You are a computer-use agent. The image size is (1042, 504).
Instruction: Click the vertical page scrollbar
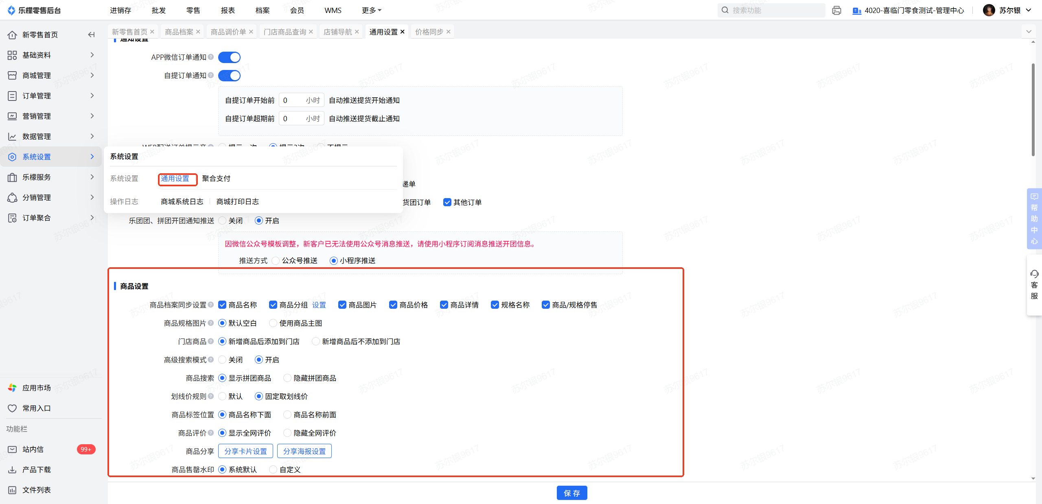1033,110
